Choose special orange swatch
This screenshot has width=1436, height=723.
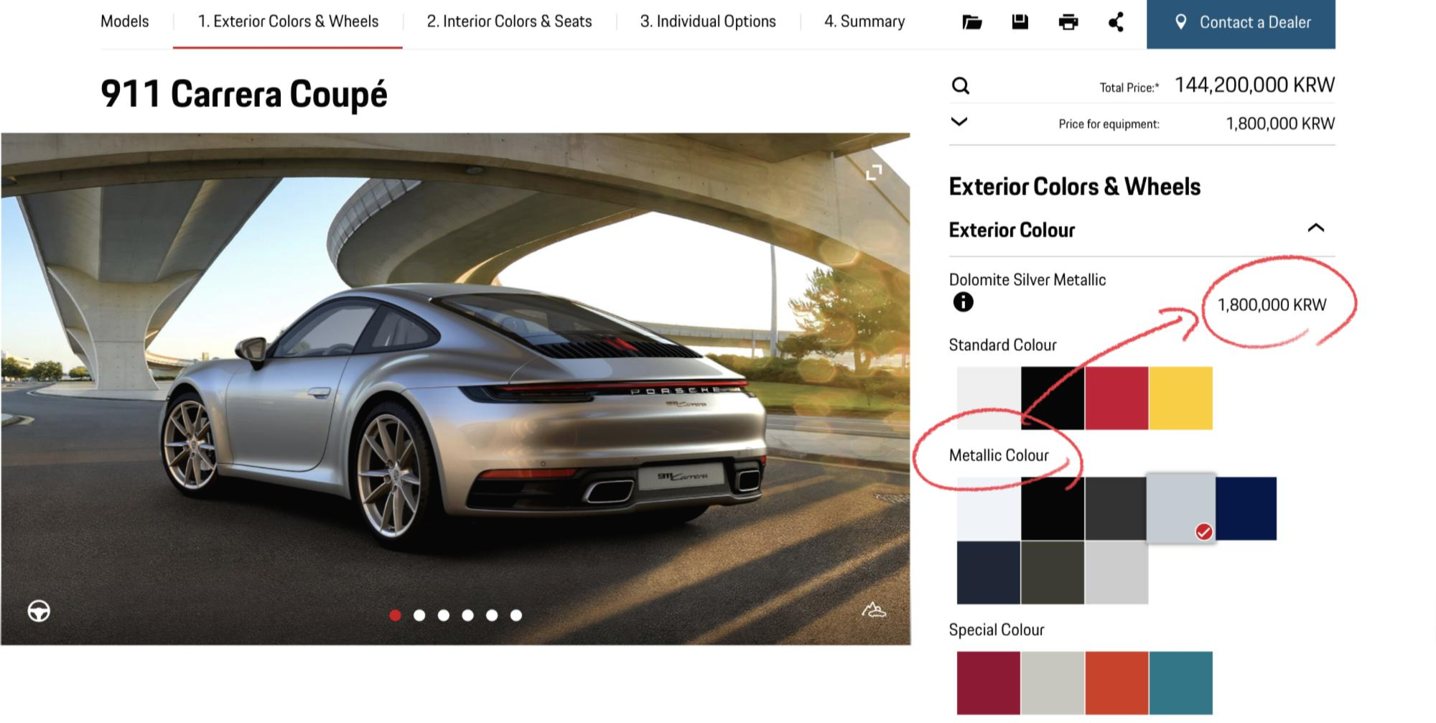[x=1116, y=683]
